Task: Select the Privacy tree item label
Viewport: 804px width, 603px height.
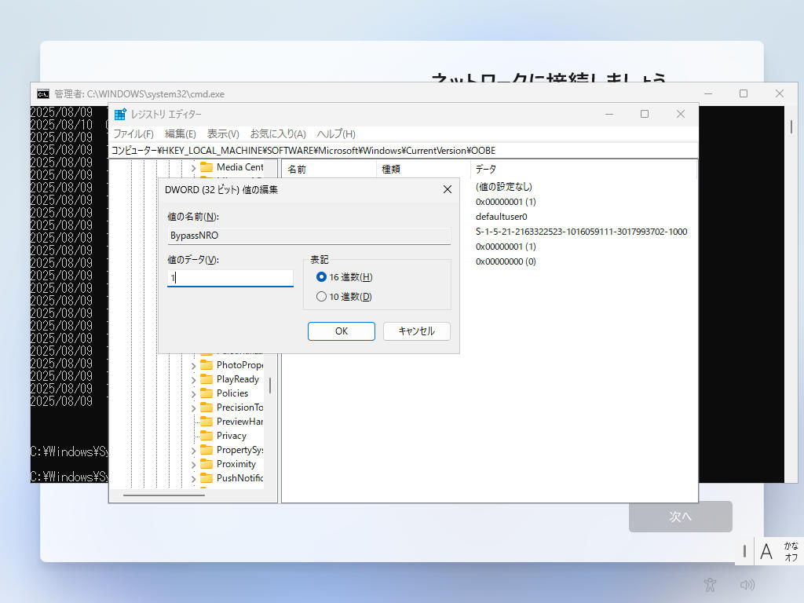Action: coord(232,436)
